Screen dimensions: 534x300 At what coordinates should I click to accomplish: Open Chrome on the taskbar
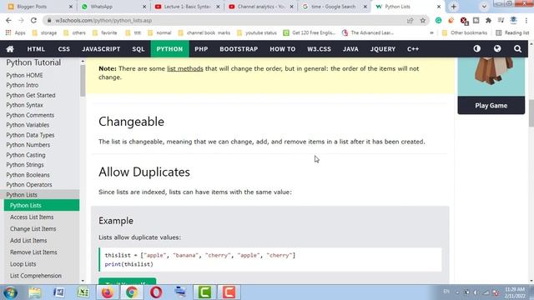coord(132,292)
